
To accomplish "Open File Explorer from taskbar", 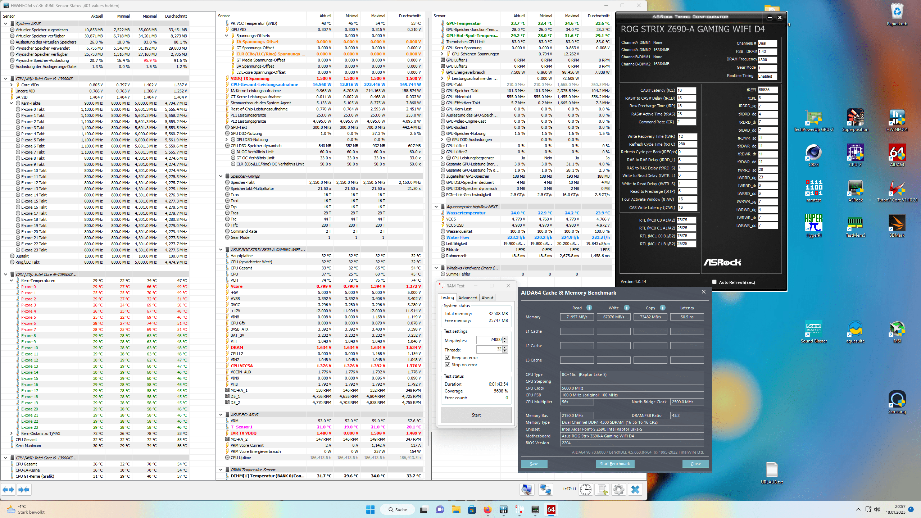I will click(456, 509).
